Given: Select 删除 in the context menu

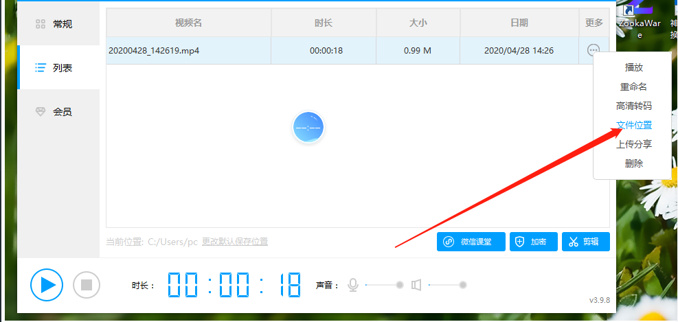Looking at the screenshot, I should [x=633, y=163].
